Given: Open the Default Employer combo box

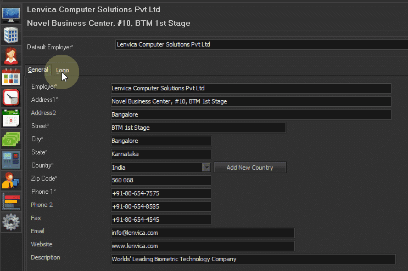Looking at the screenshot, I should click(x=261, y=44).
